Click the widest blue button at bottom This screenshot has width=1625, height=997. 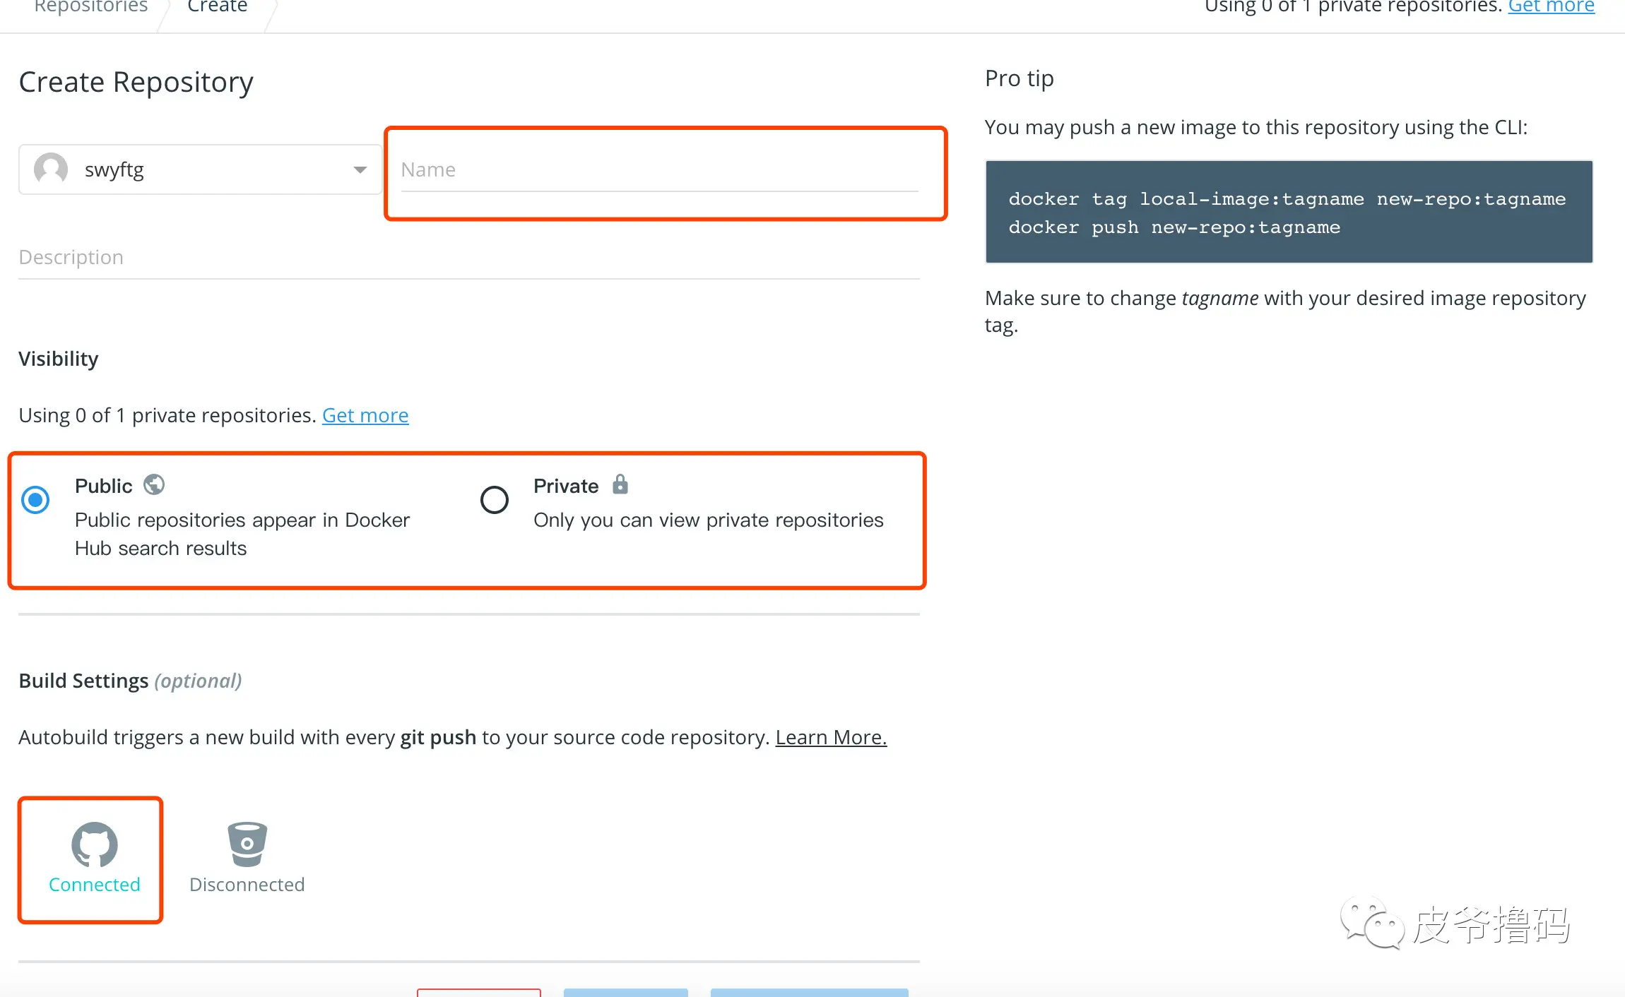[809, 992]
